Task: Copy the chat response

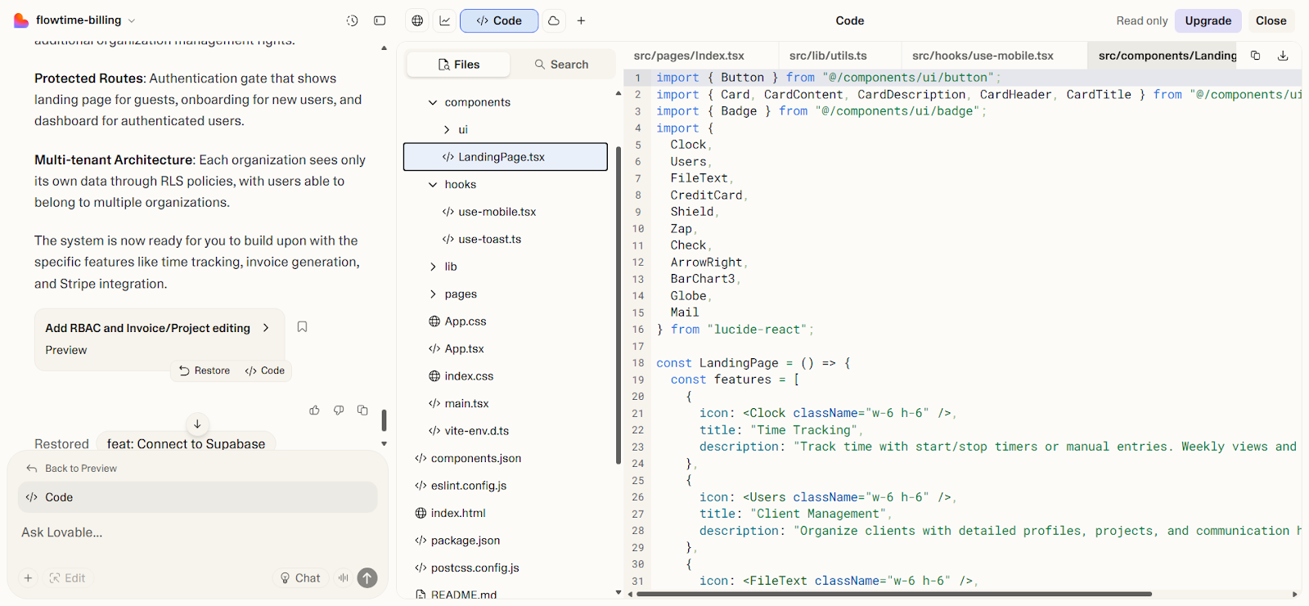Action: [x=362, y=411]
